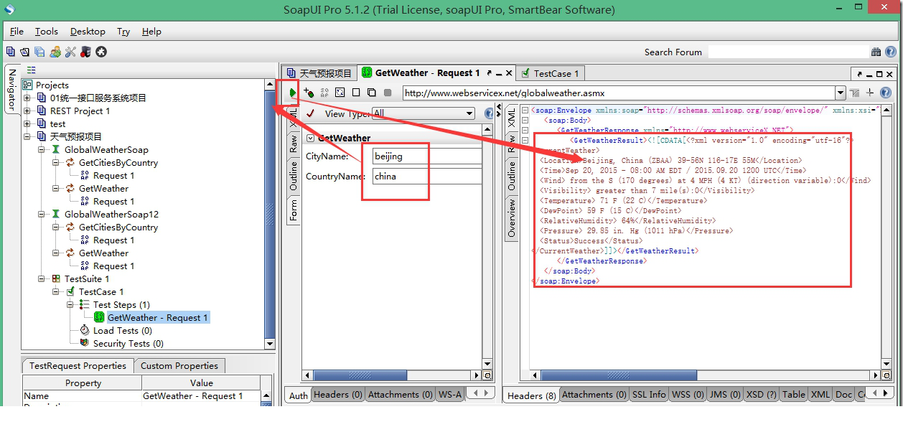Open the View Type dropdown

(x=424, y=113)
